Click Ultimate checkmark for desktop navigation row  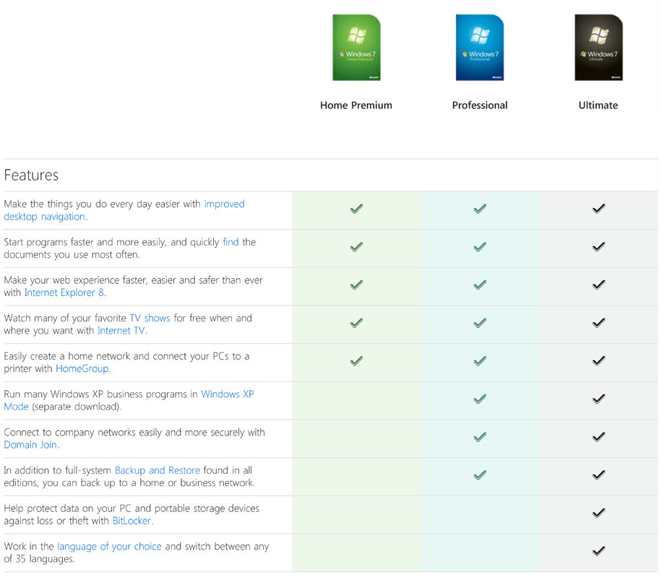pyautogui.click(x=599, y=209)
